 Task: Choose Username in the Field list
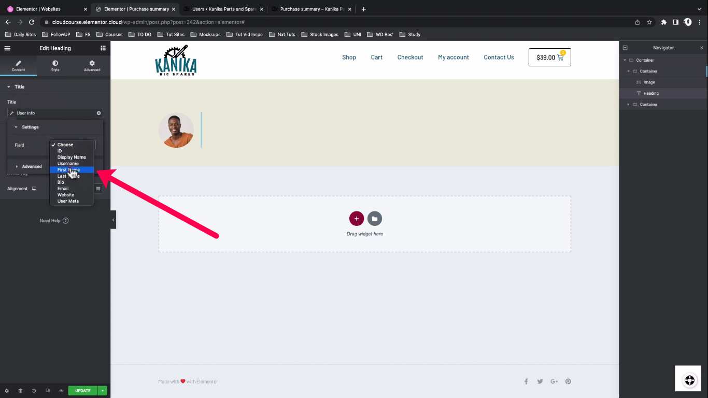click(72, 163)
